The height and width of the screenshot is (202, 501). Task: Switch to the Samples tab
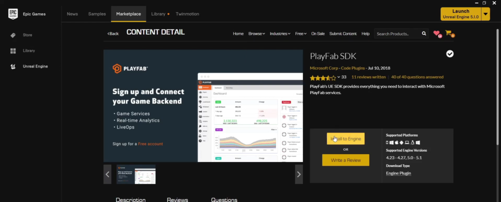click(97, 14)
